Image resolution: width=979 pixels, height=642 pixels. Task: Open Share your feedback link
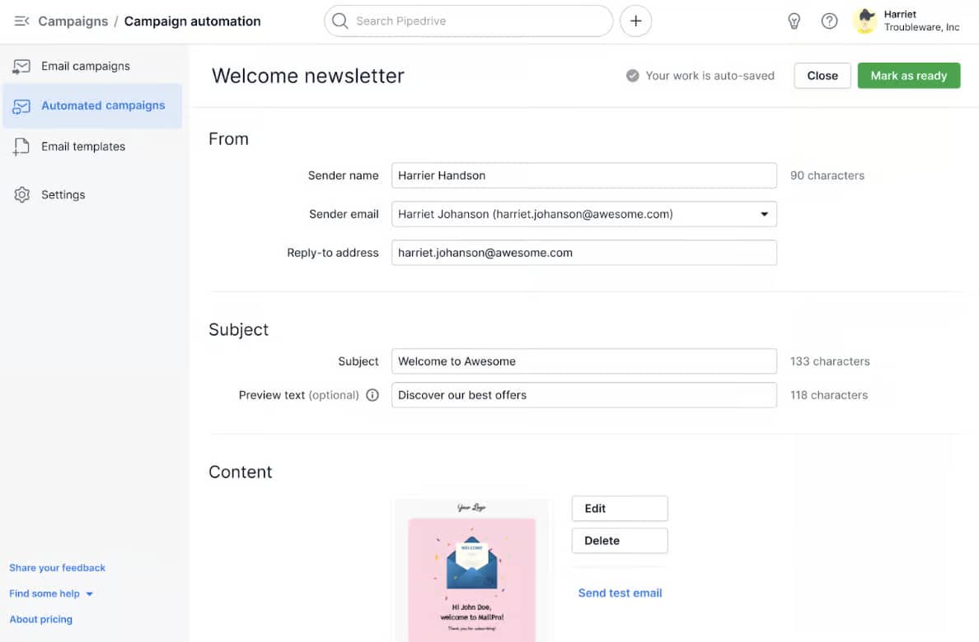pos(57,568)
